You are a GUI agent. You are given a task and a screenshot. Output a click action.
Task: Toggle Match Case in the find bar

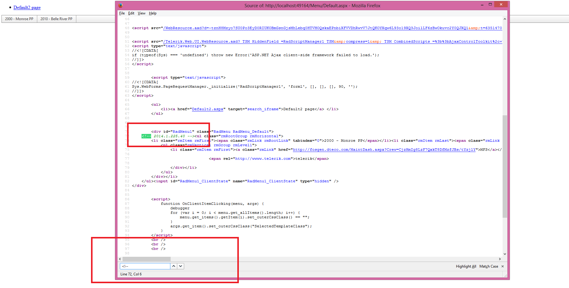pos(489,266)
